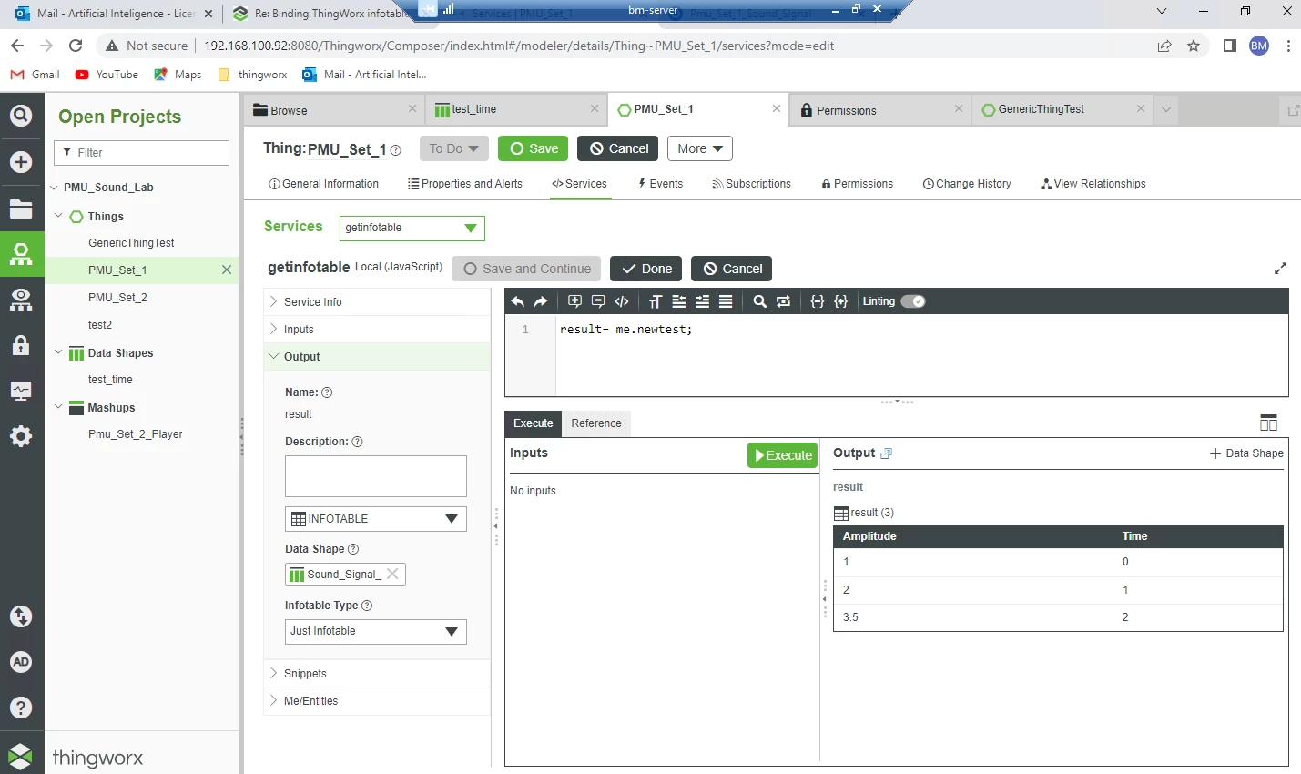The image size is (1301, 774).
Task: Click the Import/Export arrows icon in sidebar
Action: 21,616
